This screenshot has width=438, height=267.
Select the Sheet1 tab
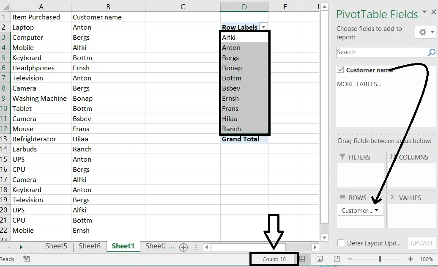pos(123,246)
